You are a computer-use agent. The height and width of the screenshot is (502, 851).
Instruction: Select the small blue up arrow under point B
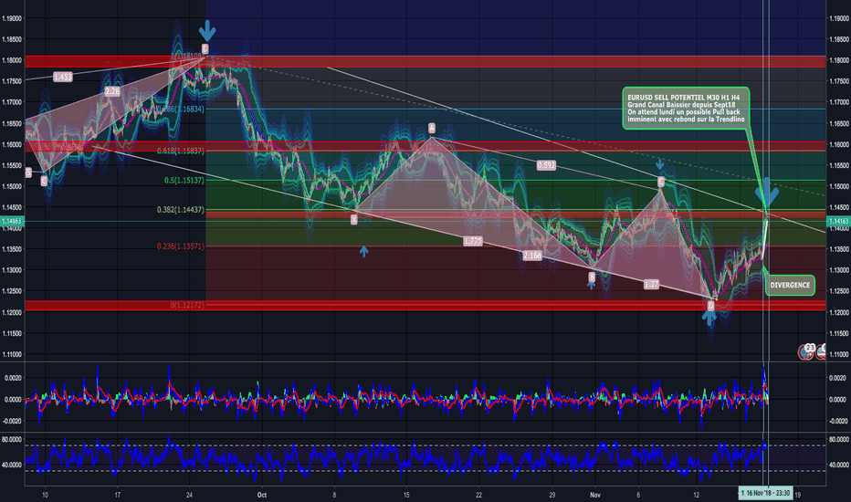coord(591,285)
